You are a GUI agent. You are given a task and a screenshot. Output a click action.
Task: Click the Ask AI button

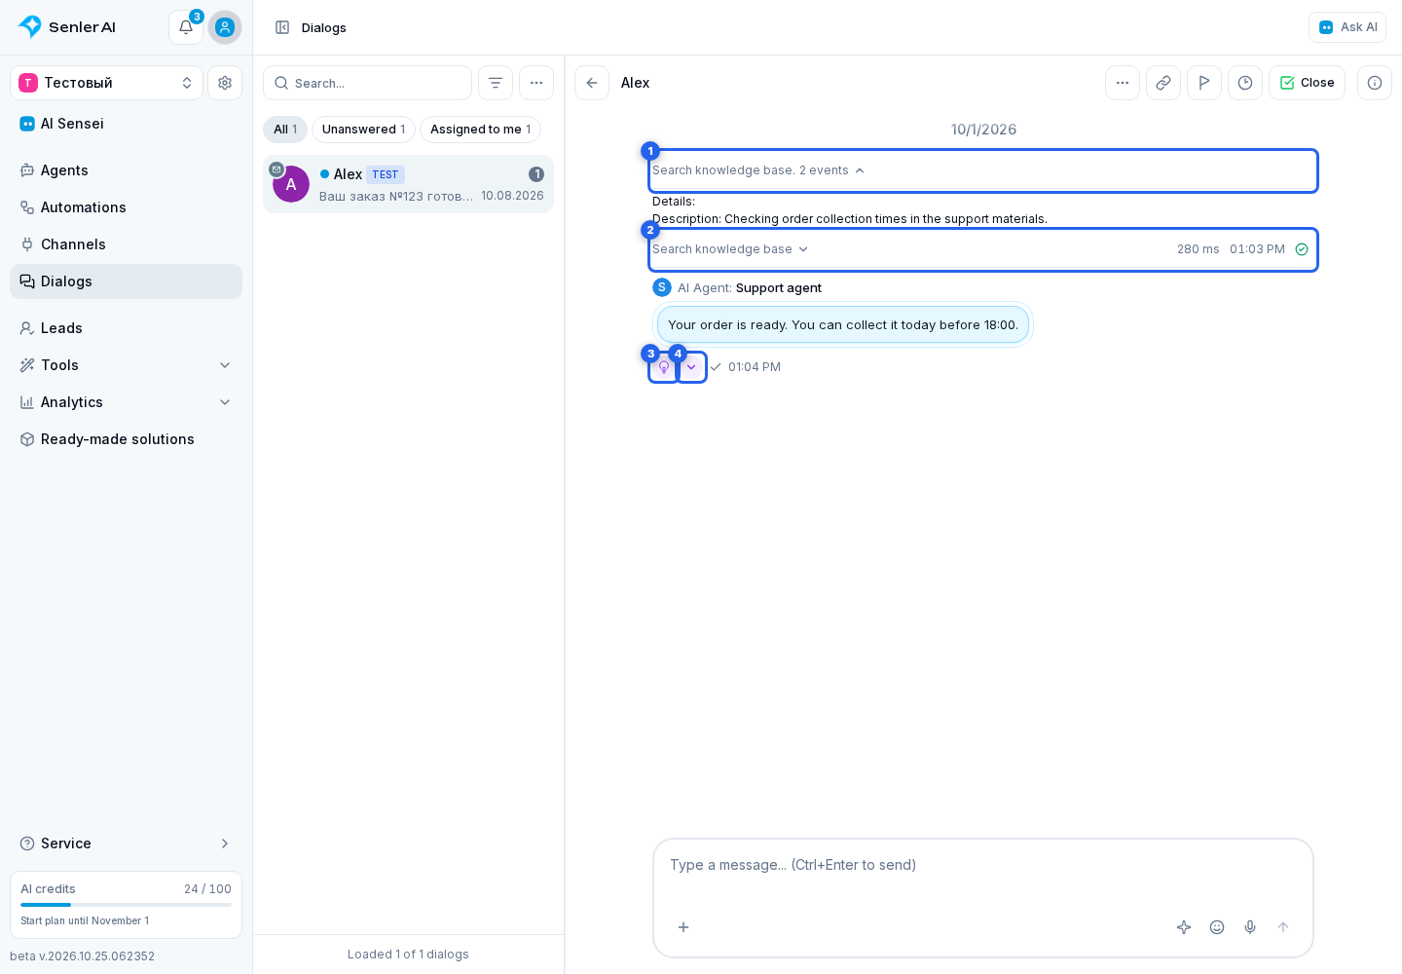(x=1347, y=27)
